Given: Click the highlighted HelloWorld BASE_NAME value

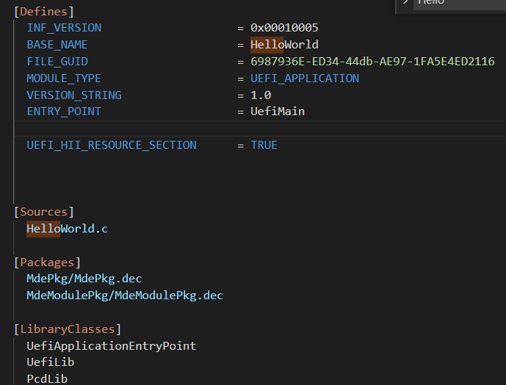Looking at the screenshot, I should pyautogui.click(x=284, y=45).
